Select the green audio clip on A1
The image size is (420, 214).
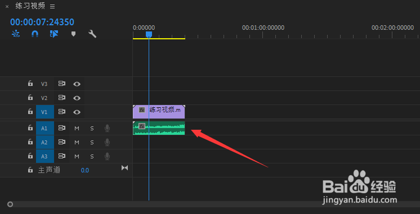point(159,128)
